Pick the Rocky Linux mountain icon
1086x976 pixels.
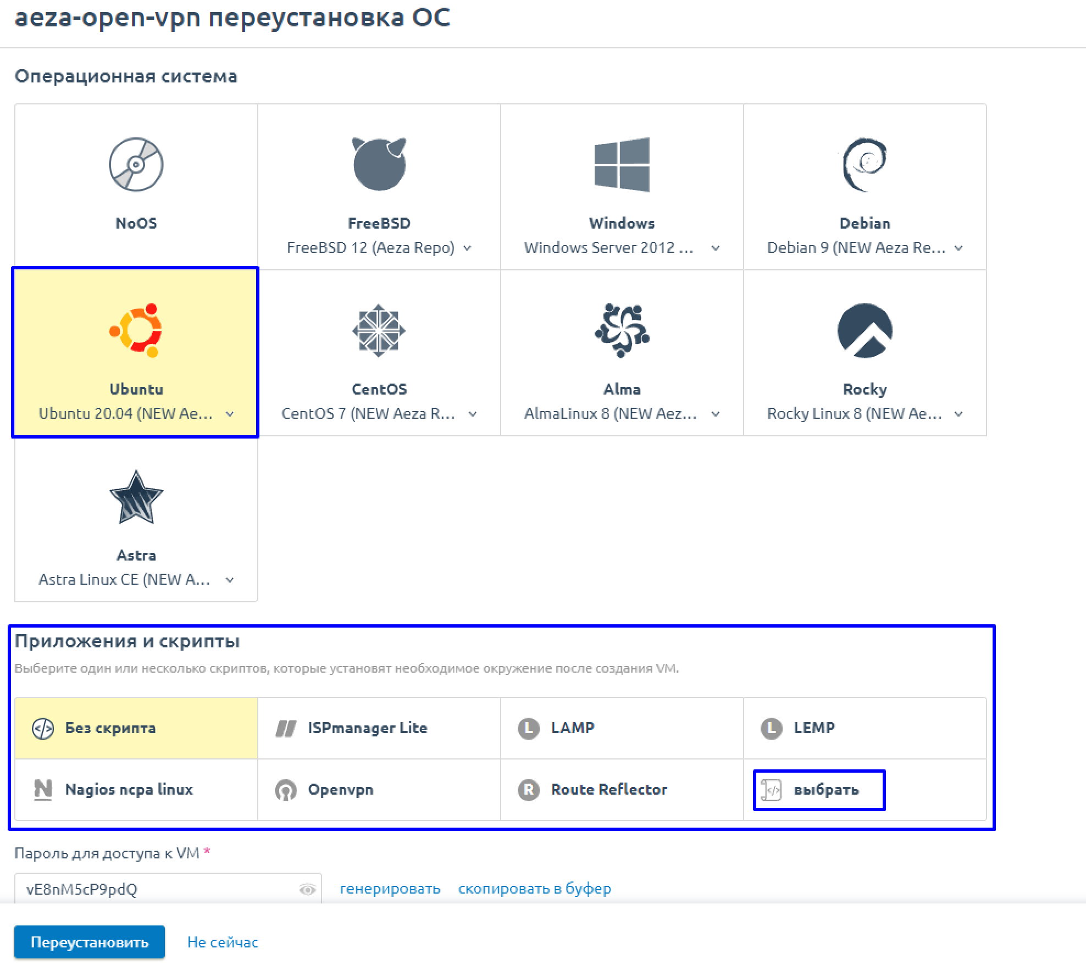tap(865, 330)
